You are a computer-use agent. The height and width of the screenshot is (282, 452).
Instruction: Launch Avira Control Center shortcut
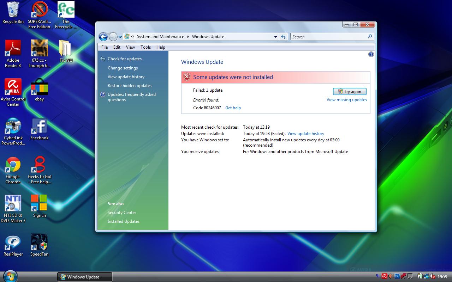13,92
